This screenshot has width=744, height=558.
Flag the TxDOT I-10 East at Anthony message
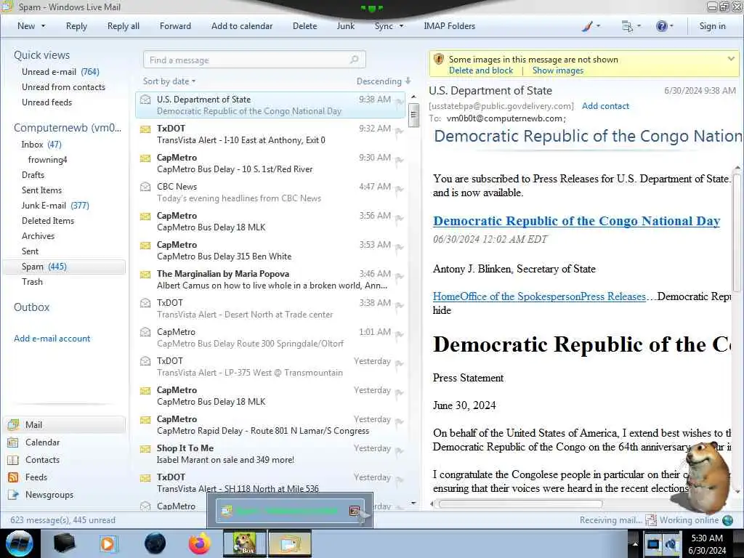pyautogui.click(x=400, y=132)
